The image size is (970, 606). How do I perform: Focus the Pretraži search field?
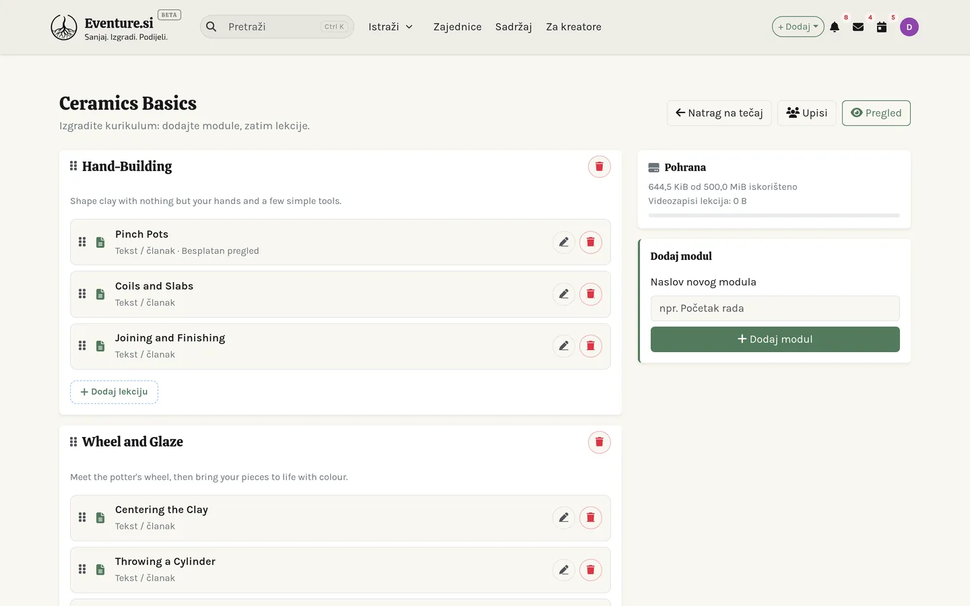pos(277,27)
